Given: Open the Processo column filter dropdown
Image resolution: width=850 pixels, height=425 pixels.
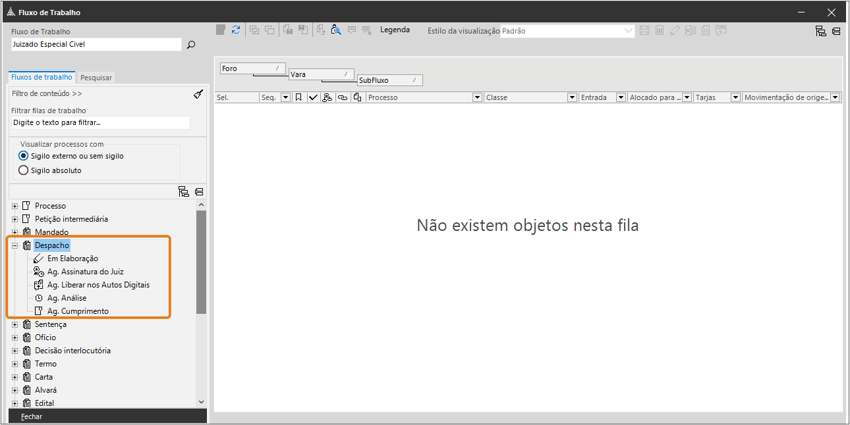Looking at the screenshot, I should click(x=477, y=97).
